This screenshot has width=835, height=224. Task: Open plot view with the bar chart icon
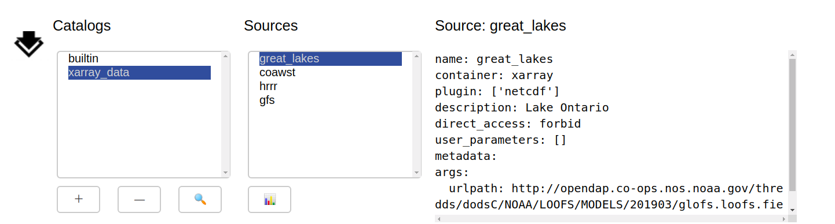(270, 199)
